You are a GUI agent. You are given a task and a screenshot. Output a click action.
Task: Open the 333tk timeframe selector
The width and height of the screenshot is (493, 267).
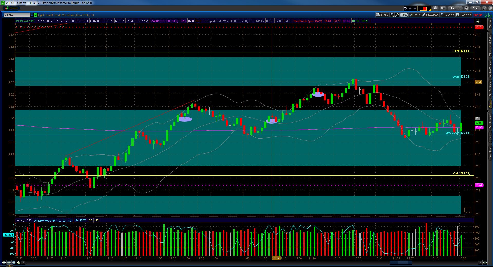coord(404,15)
